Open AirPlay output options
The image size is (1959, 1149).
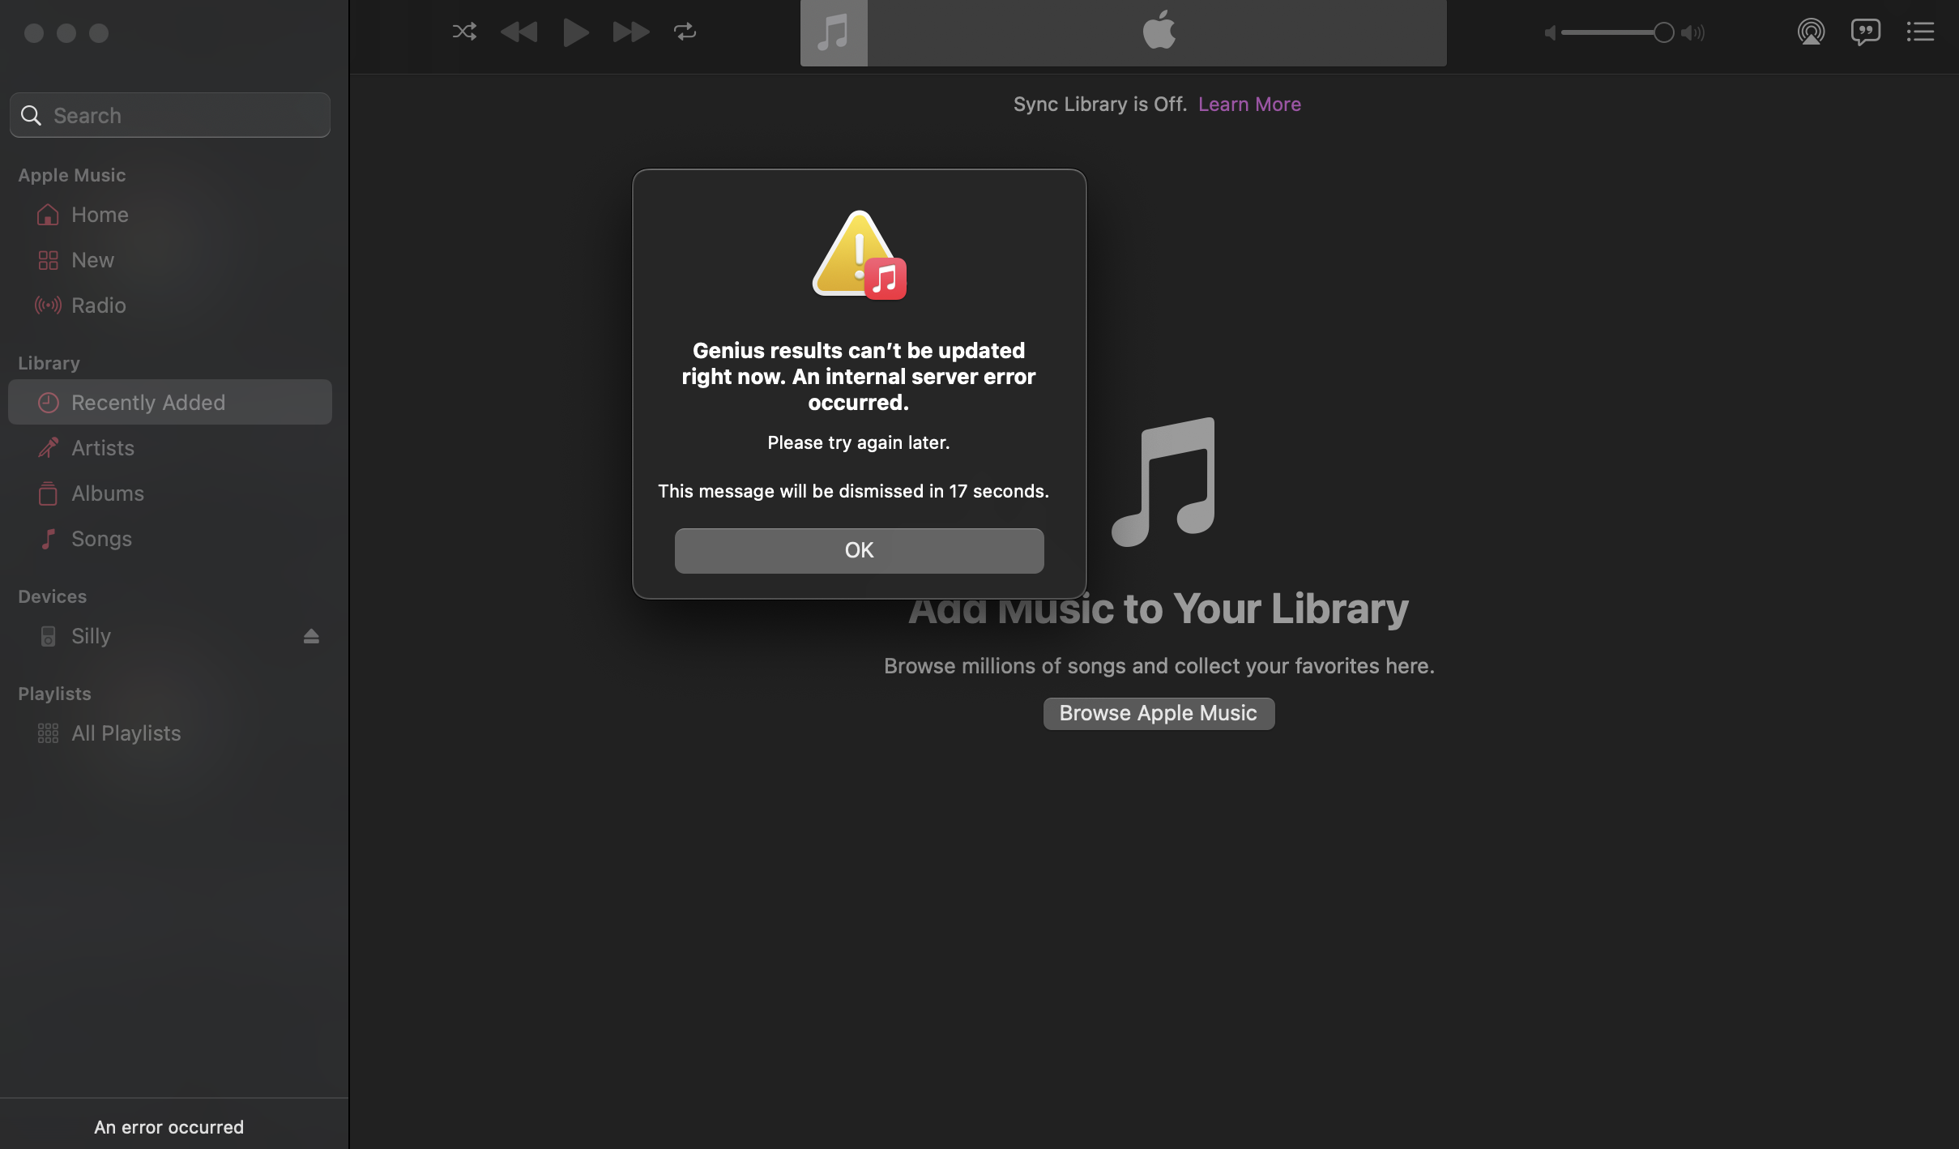1811,32
